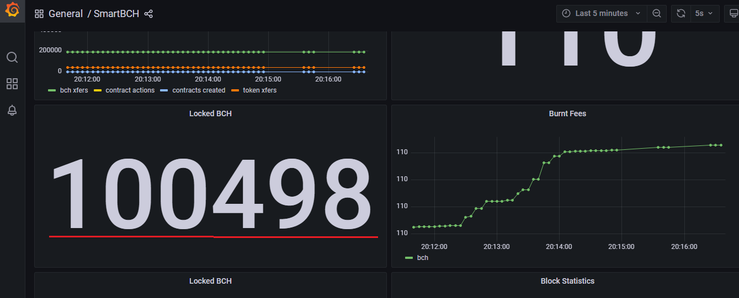Viewport: 739px width, 298px height.
Task: Open the Last 5 minutes time picker
Action: click(x=602, y=13)
